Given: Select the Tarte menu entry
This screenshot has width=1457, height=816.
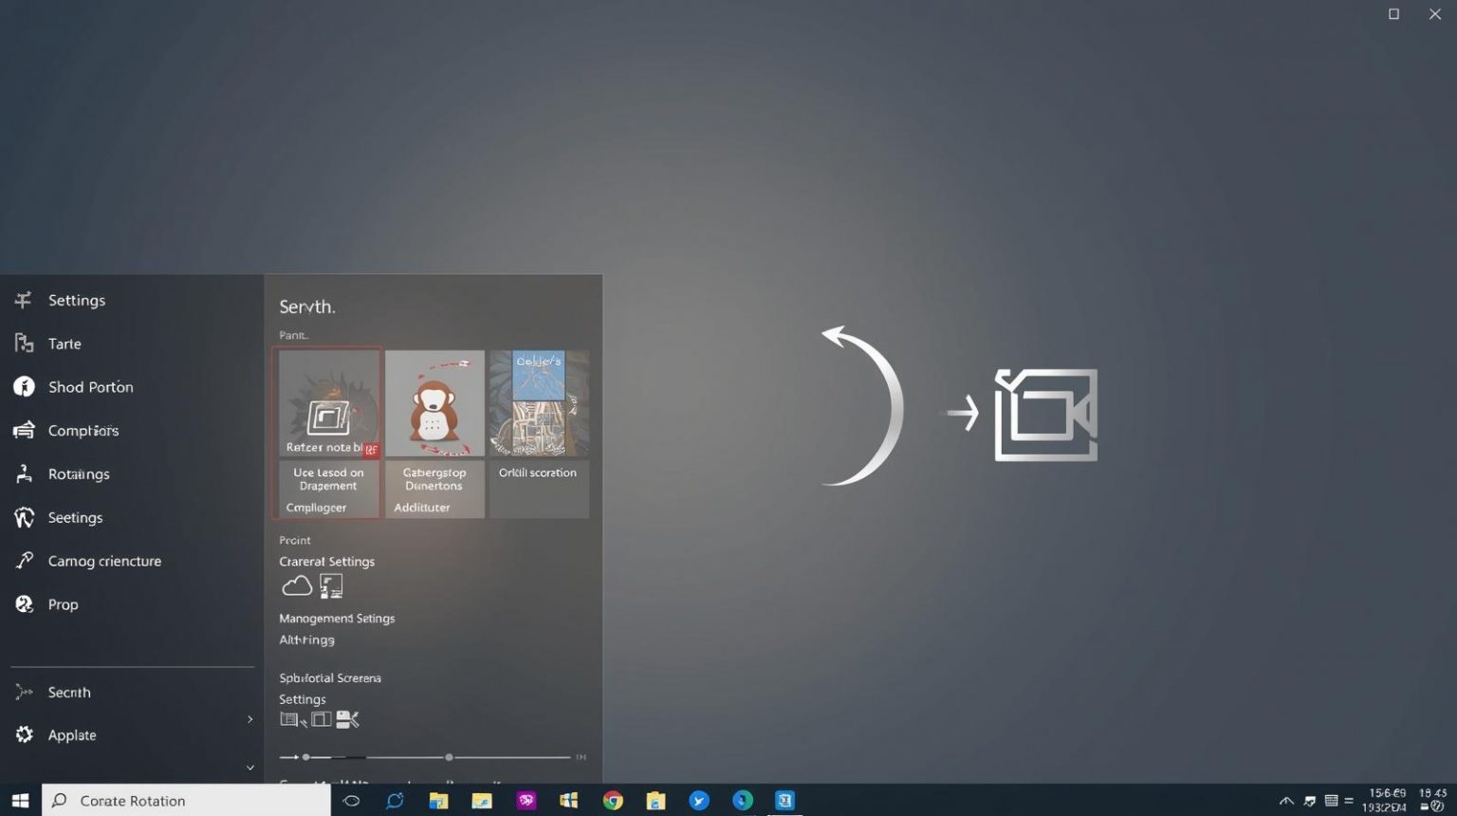Looking at the screenshot, I should tap(65, 343).
